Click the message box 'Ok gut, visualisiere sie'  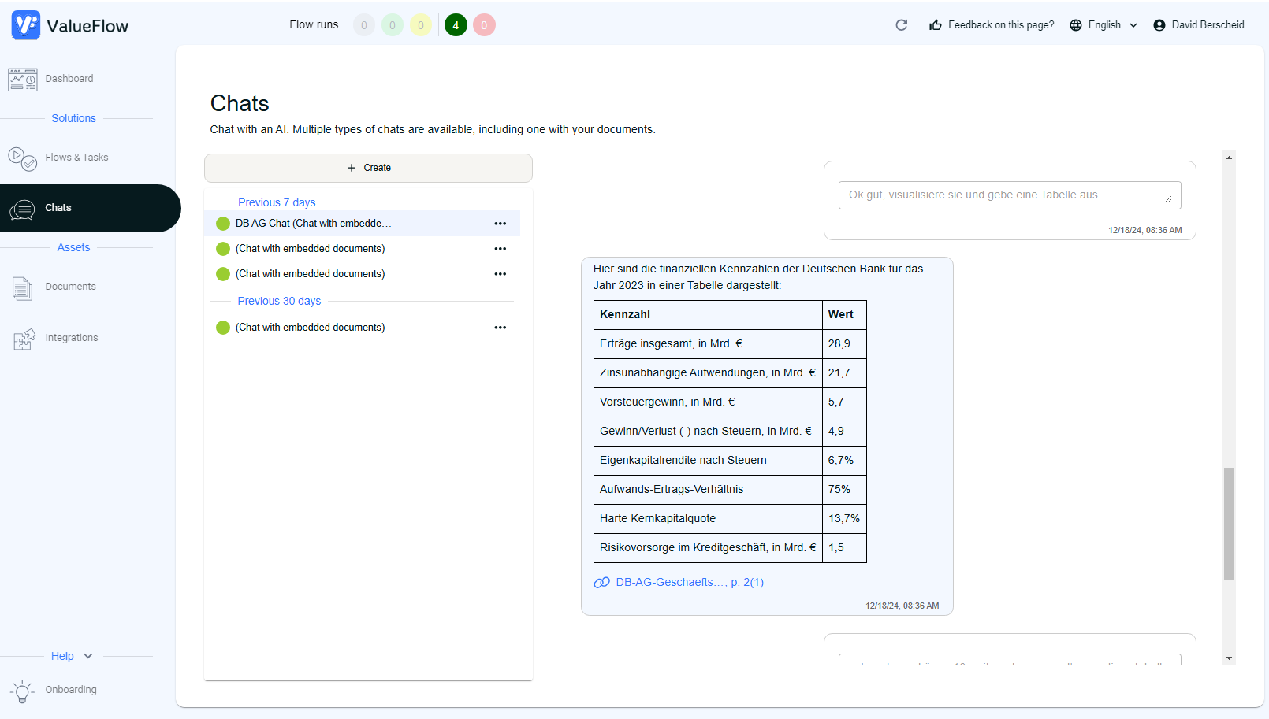click(x=1010, y=195)
